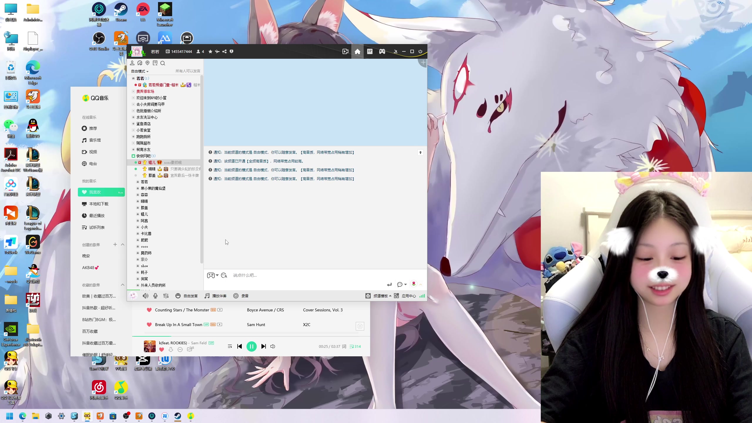Screen dimensions: 752x423
Task: Open the AKB48 playlist
Action: (x=90, y=268)
